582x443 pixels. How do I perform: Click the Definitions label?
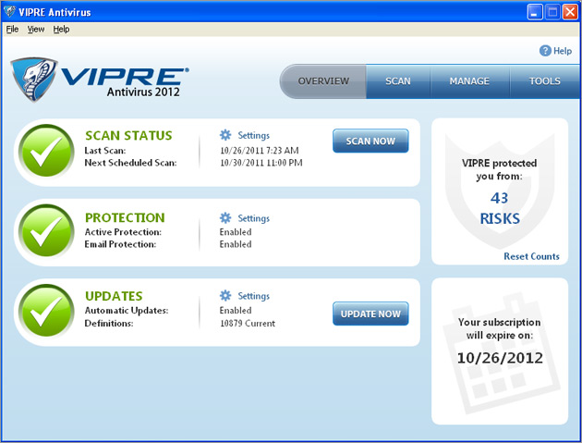tap(109, 324)
